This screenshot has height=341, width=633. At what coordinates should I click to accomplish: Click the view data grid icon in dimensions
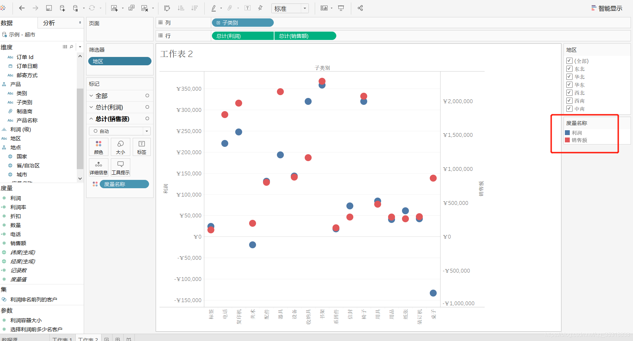click(65, 47)
